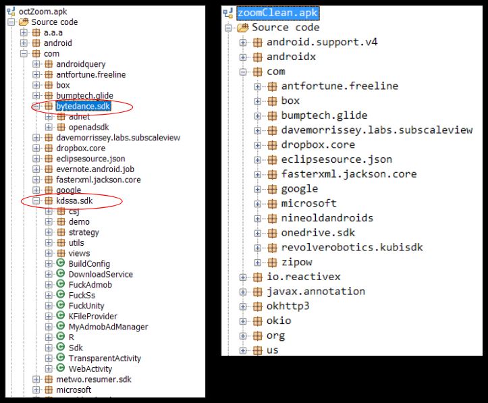Click the io.reactivex package icon
Screen dimensions: 488x403
pyautogui.click(x=257, y=277)
